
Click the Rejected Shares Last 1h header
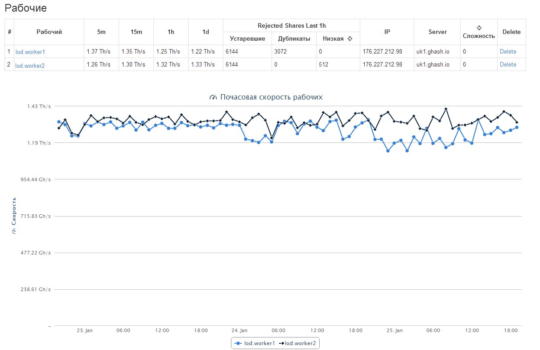tap(292, 25)
